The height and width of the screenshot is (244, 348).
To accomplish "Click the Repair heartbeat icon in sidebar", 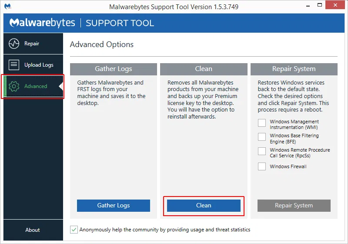I will pos(14,44).
